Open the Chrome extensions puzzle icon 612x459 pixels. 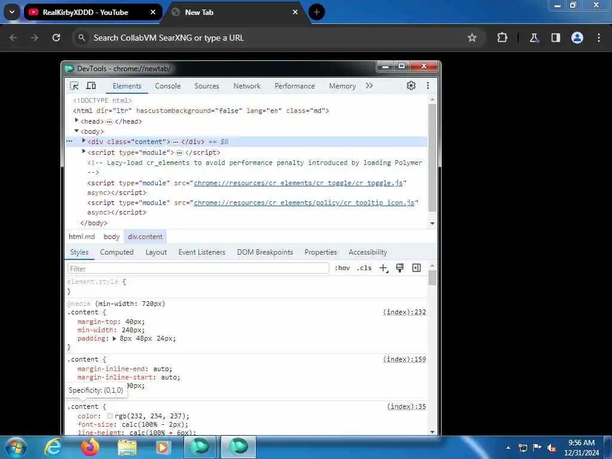[502, 38]
